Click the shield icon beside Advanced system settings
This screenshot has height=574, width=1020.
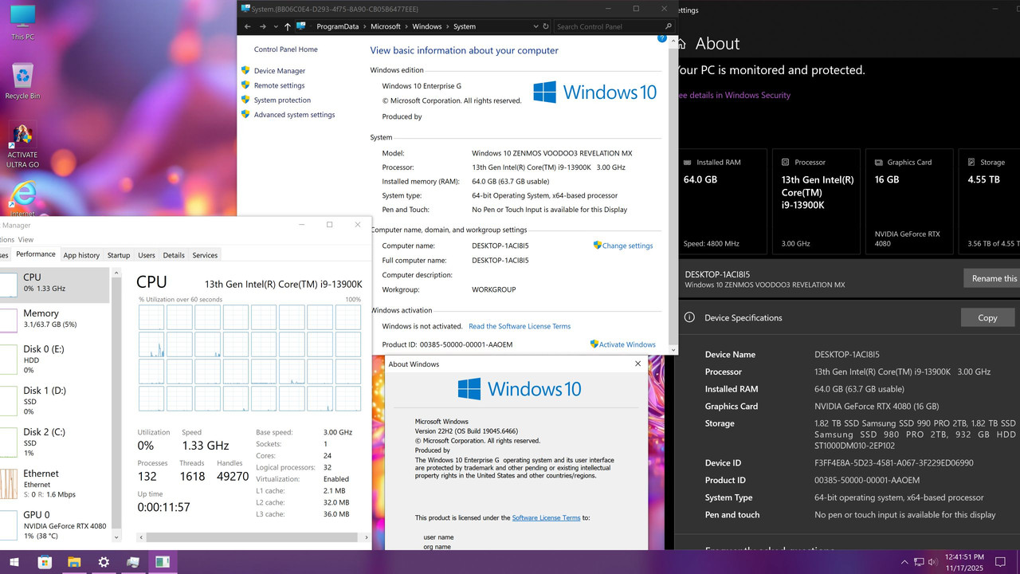(x=245, y=114)
